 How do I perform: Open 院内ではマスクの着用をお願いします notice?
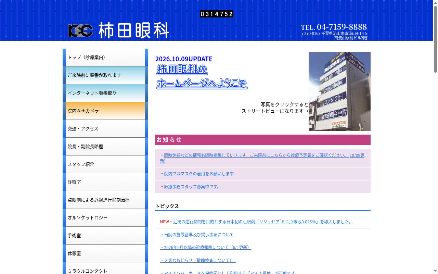coord(199,174)
